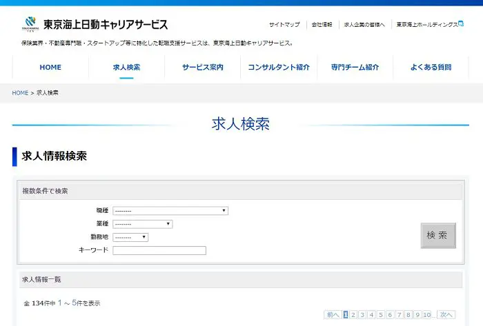Open the サービス案内 navigation tab
Image resolution: width=483 pixels, height=326 pixels.
point(203,67)
